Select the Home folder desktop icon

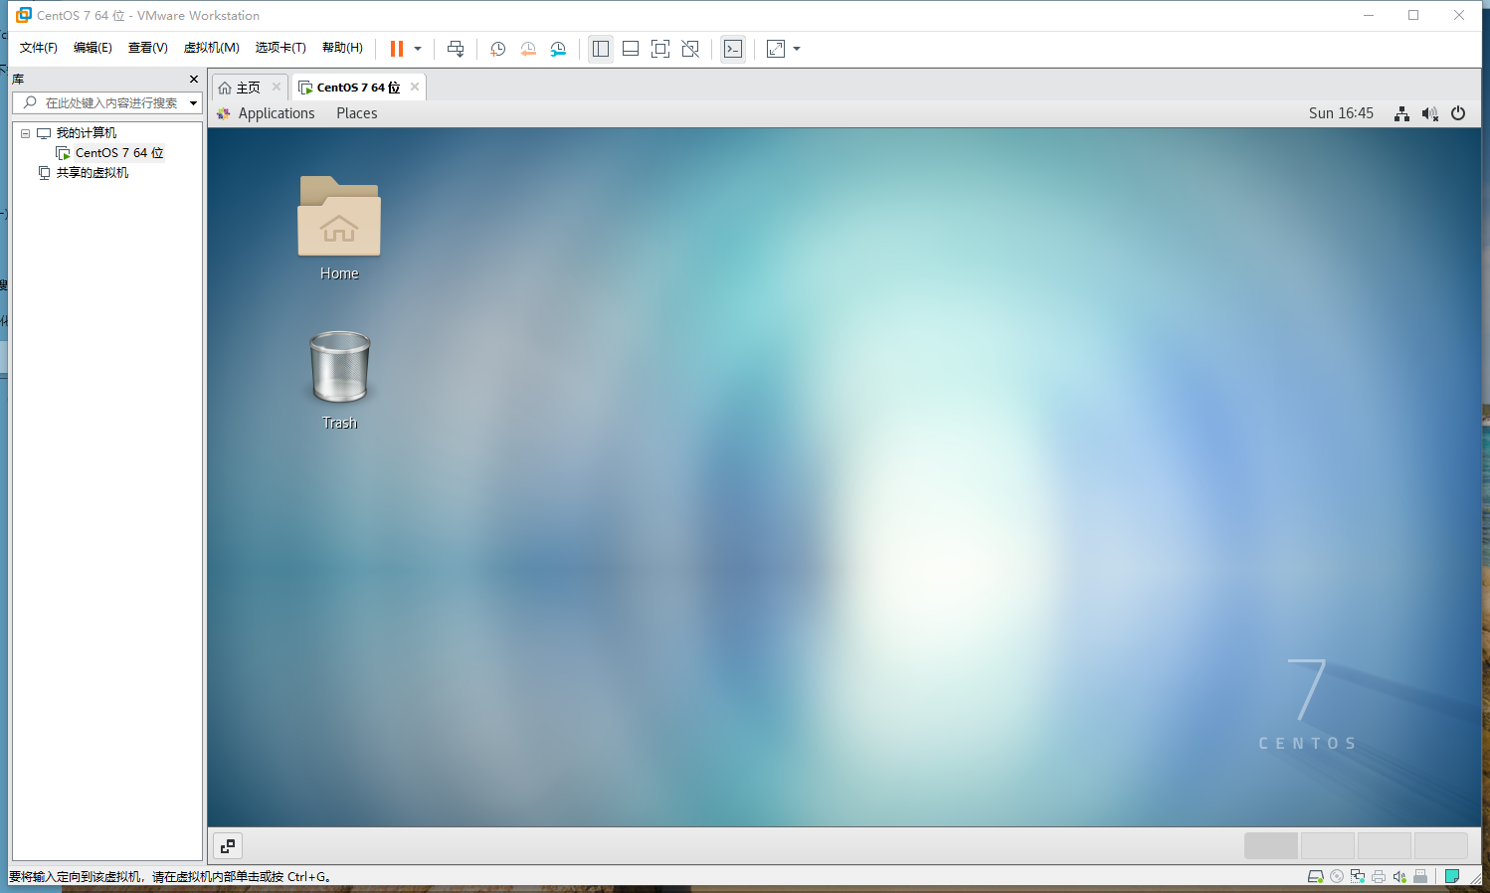pos(339,228)
